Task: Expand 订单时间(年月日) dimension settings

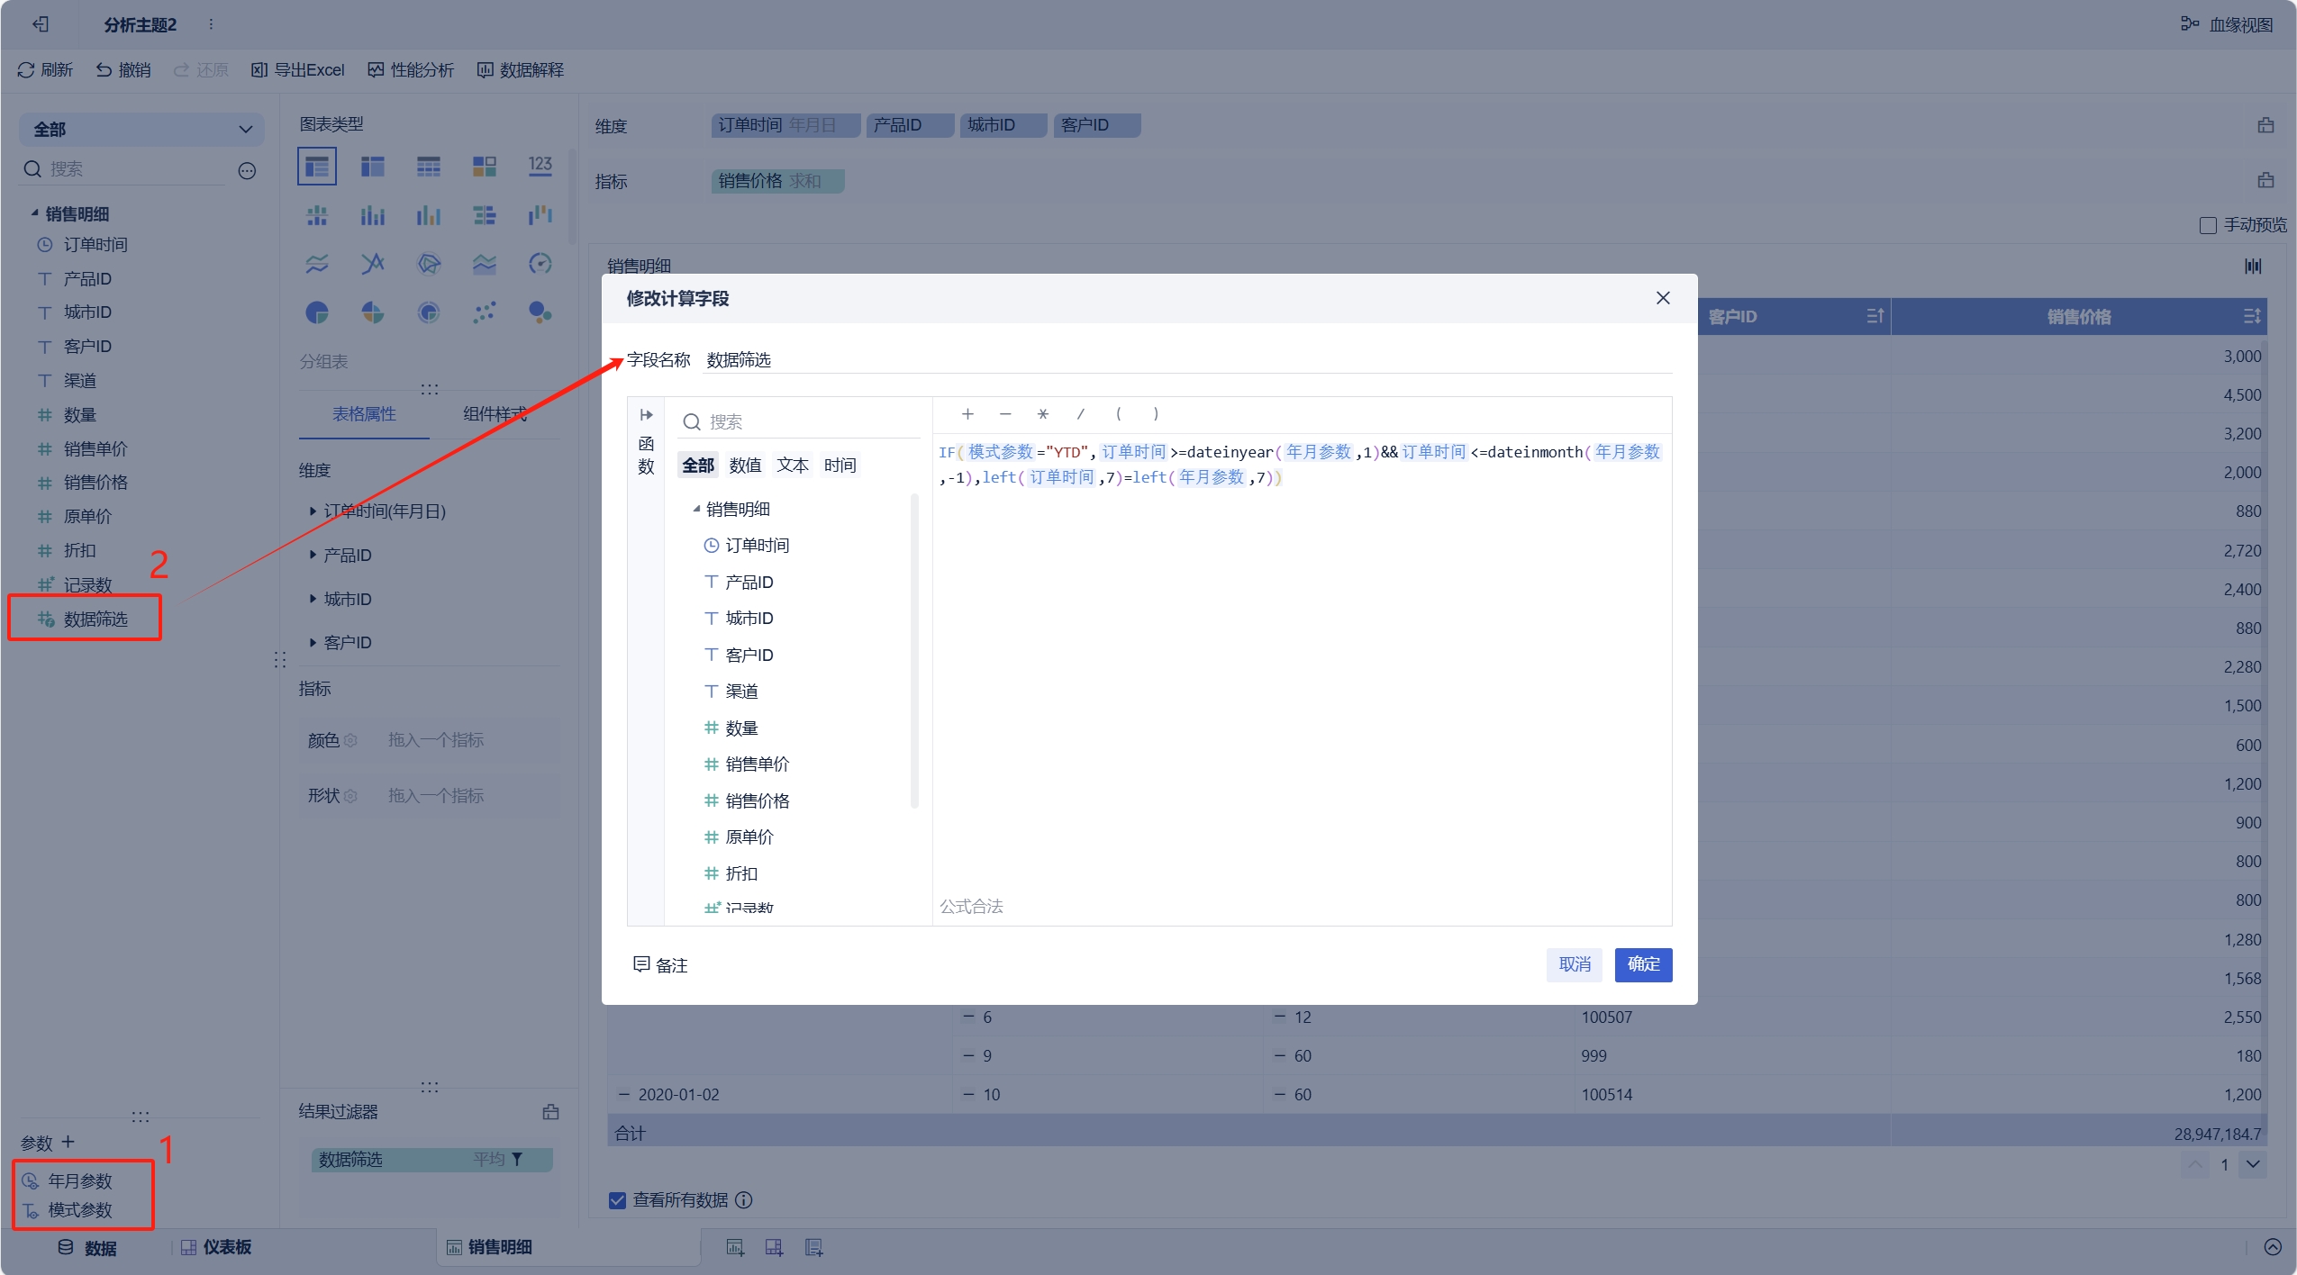Action: click(x=313, y=511)
